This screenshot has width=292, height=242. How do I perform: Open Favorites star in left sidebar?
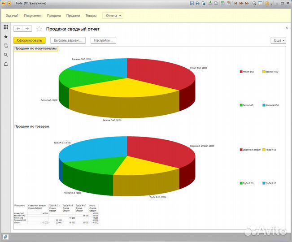(x=6, y=37)
